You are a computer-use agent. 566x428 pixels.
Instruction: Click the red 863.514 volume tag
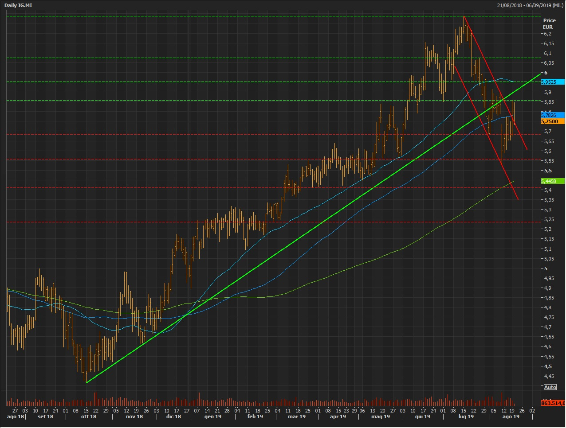553,403
